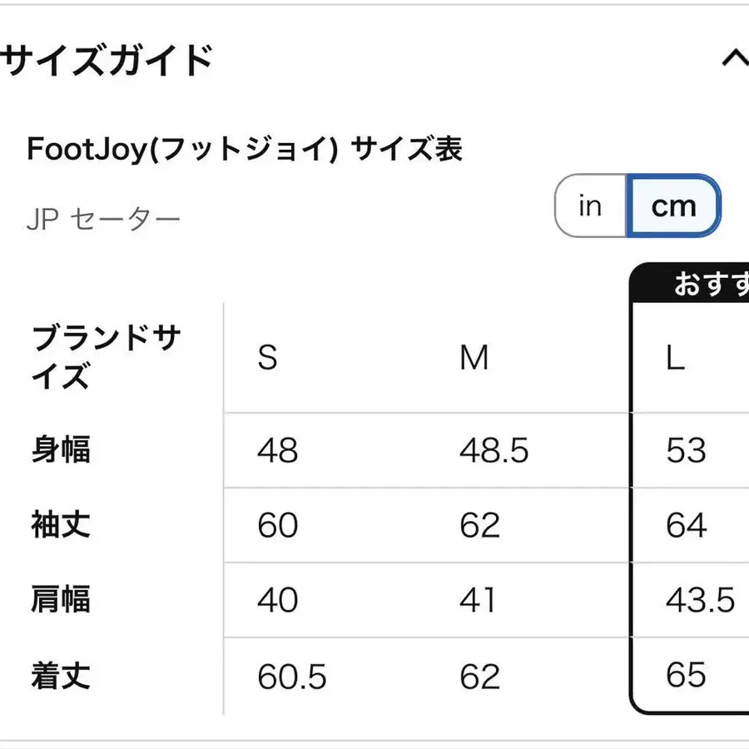Viewport: 749px width, 749px height.
Task: Select the cm unit option
Action: pos(673,206)
